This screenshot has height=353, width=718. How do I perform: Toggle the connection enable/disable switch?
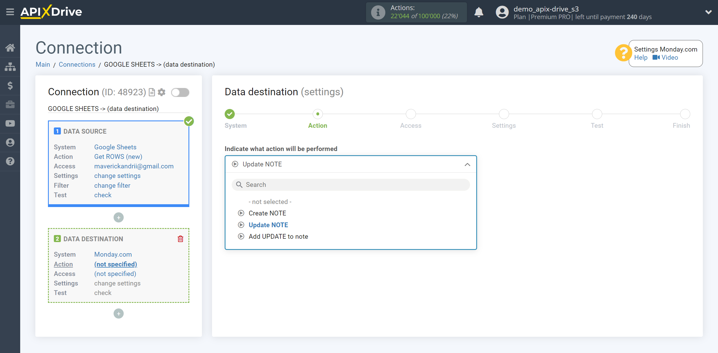[180, 92]
